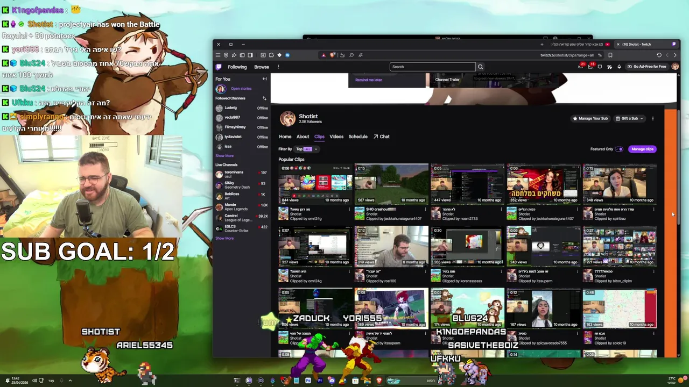Viewport: 689px width, 387px height.
Task: Click the Manage clips button
Action: (x=642, y=149)
